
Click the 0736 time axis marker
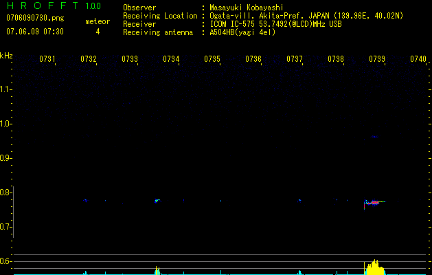click(x=253, y=59)
